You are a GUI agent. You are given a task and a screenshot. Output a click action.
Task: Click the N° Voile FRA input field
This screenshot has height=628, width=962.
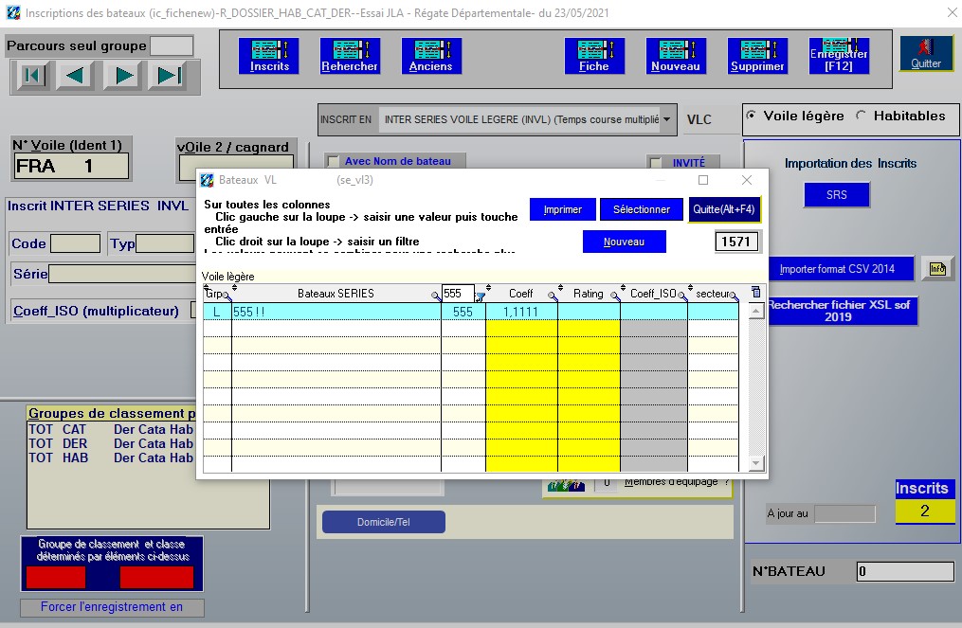pos(72,166)
